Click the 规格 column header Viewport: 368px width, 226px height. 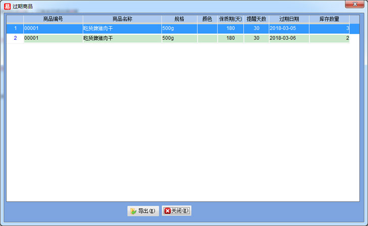point(179,19)
